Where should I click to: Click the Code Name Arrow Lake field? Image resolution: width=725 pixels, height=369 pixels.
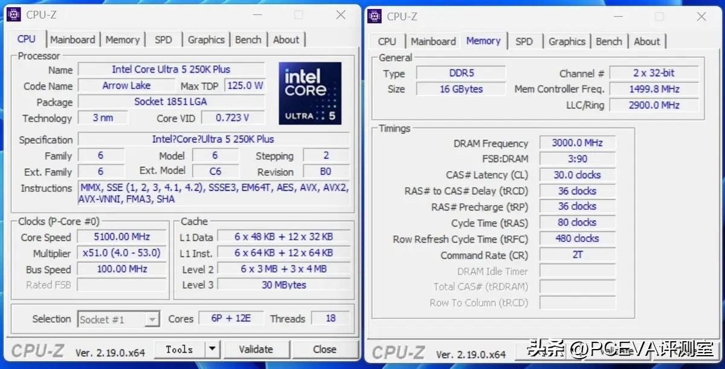coord(126,86)
